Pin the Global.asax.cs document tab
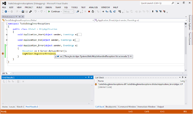 pos(20,17)
